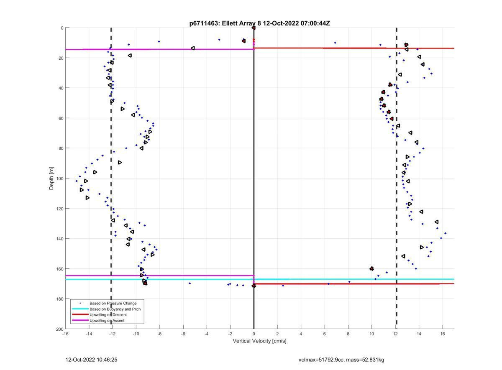Screen dimensions: 502x370
Task: Select the timestamp '12-Oct-2022 10:46:25'
Action: tap(91, 360)
